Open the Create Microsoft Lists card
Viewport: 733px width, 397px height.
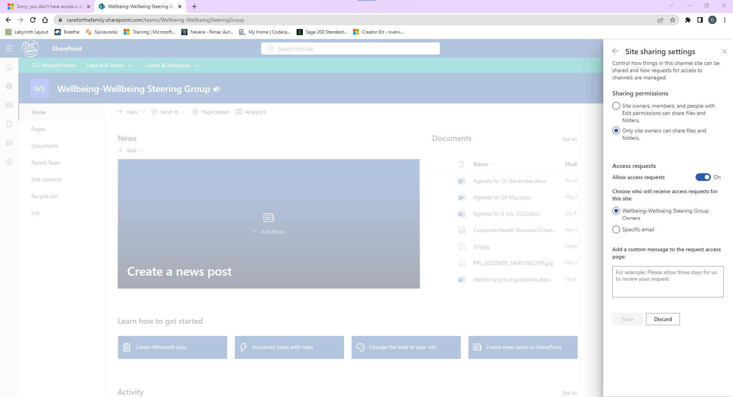tap(173, 347)
